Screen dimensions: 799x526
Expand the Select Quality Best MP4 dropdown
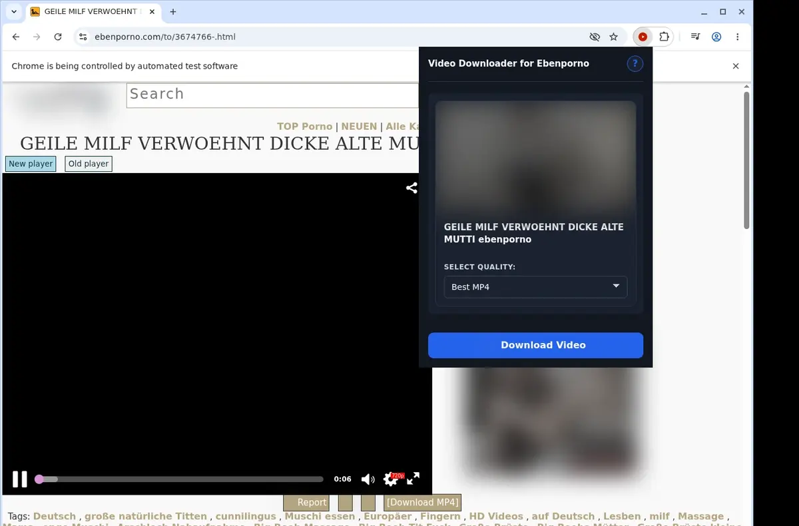pos(535,287)
